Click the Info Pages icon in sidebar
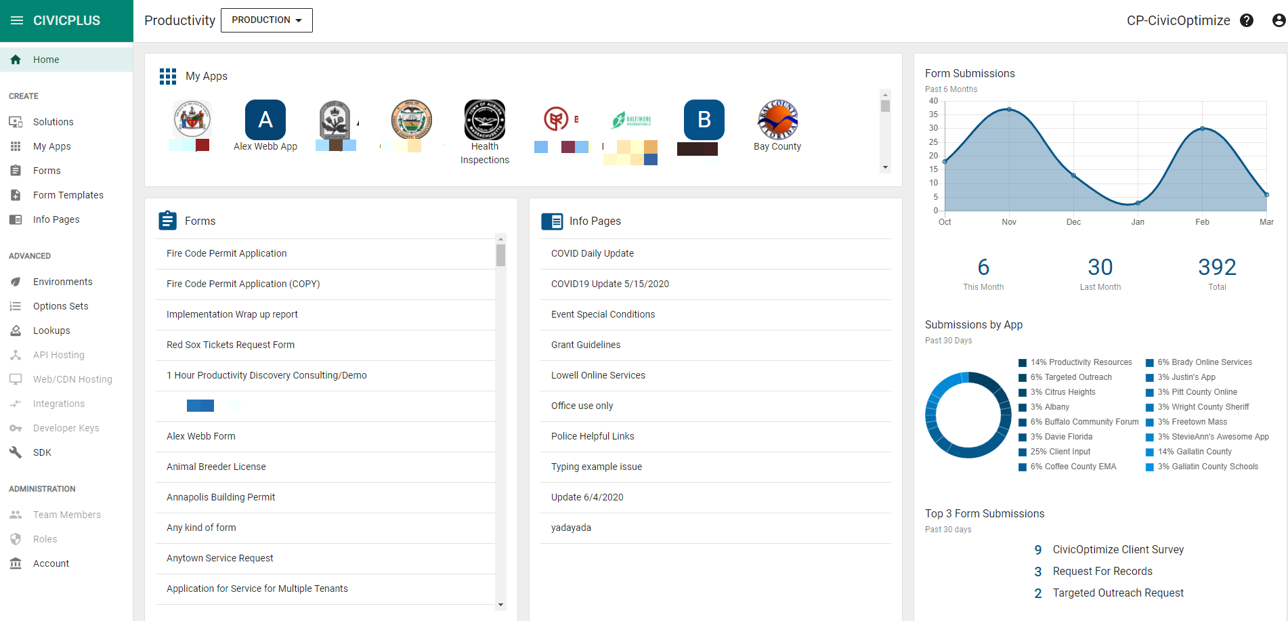 click(x=16, y=219)
